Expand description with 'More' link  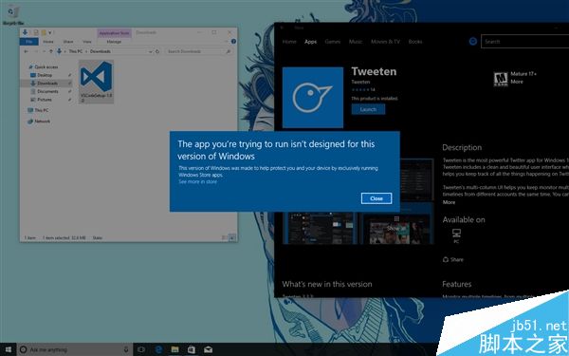point(449,202)
